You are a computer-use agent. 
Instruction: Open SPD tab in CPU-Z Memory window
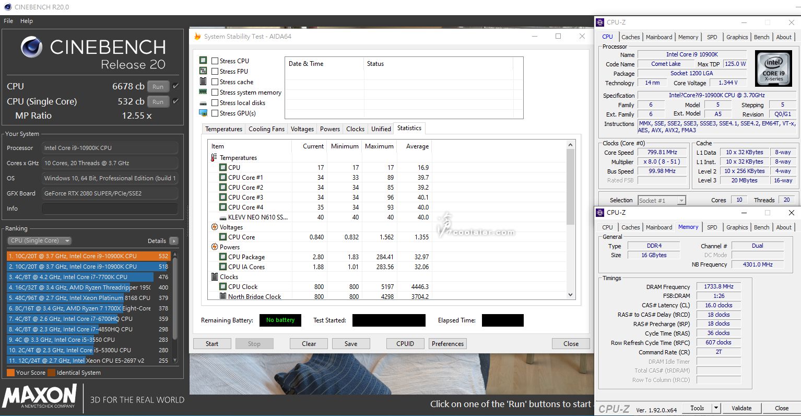point(712,227)
